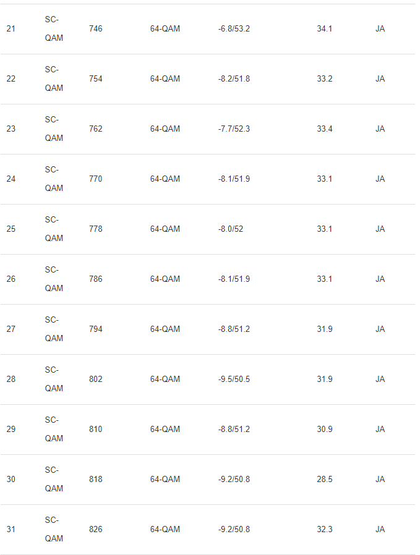Select frequency 778 cell
This screenshot has height=555, width=420.
coord(96,229)
